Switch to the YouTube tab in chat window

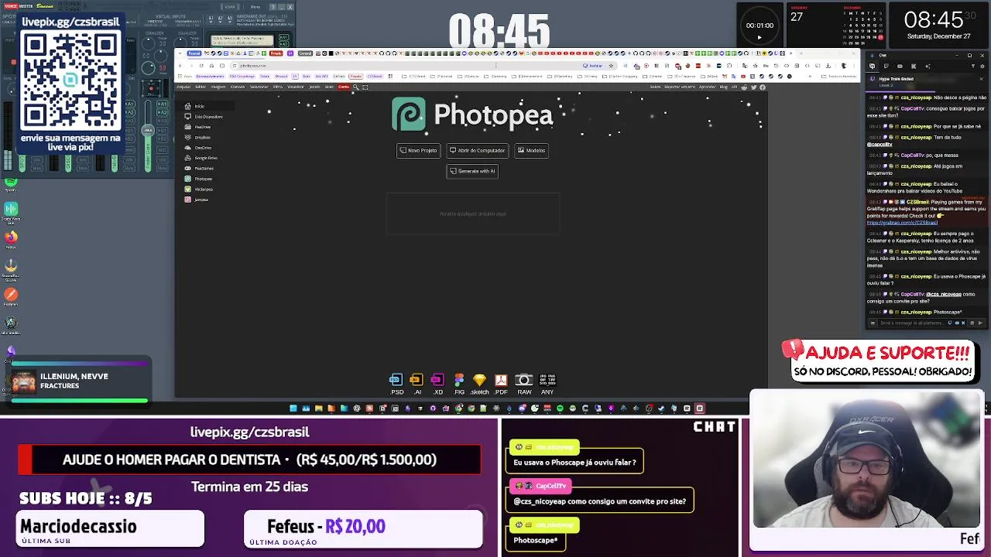tap(900, 67)
